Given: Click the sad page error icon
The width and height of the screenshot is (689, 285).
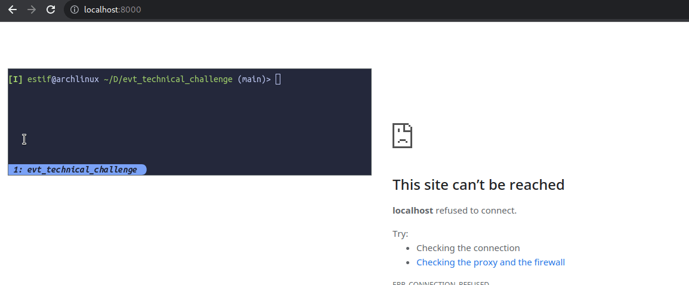Looking at the screenshot, I should click(x=402, y=136).
